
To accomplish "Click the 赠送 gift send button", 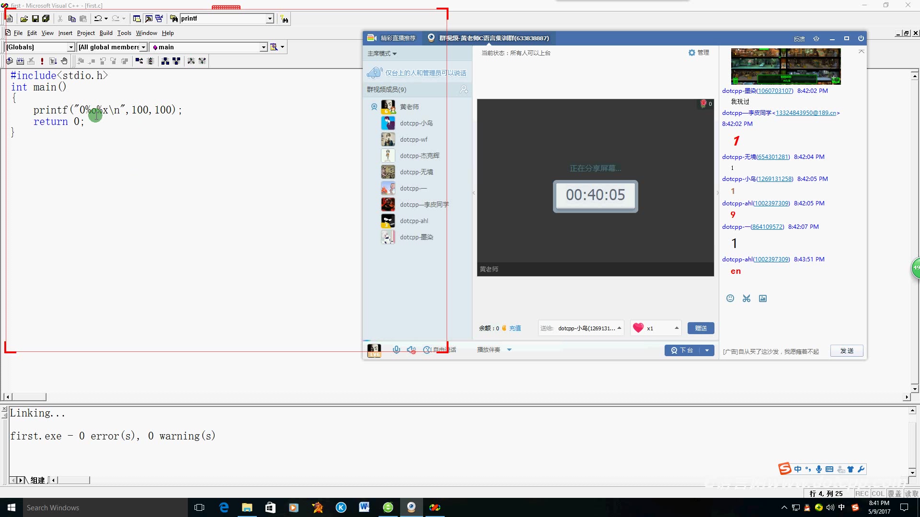I will coord(701,328).
